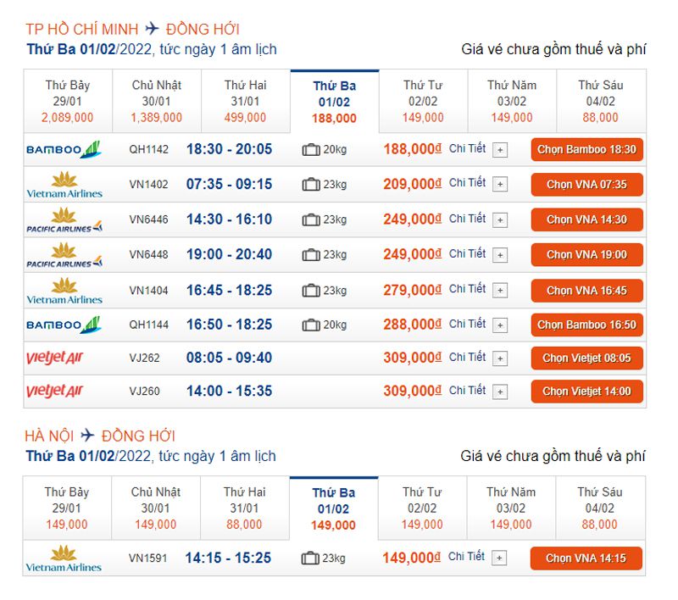Click the Vietjet Air logo for VJ262
This screenshot has width=678, height=600.
[55, 358]
